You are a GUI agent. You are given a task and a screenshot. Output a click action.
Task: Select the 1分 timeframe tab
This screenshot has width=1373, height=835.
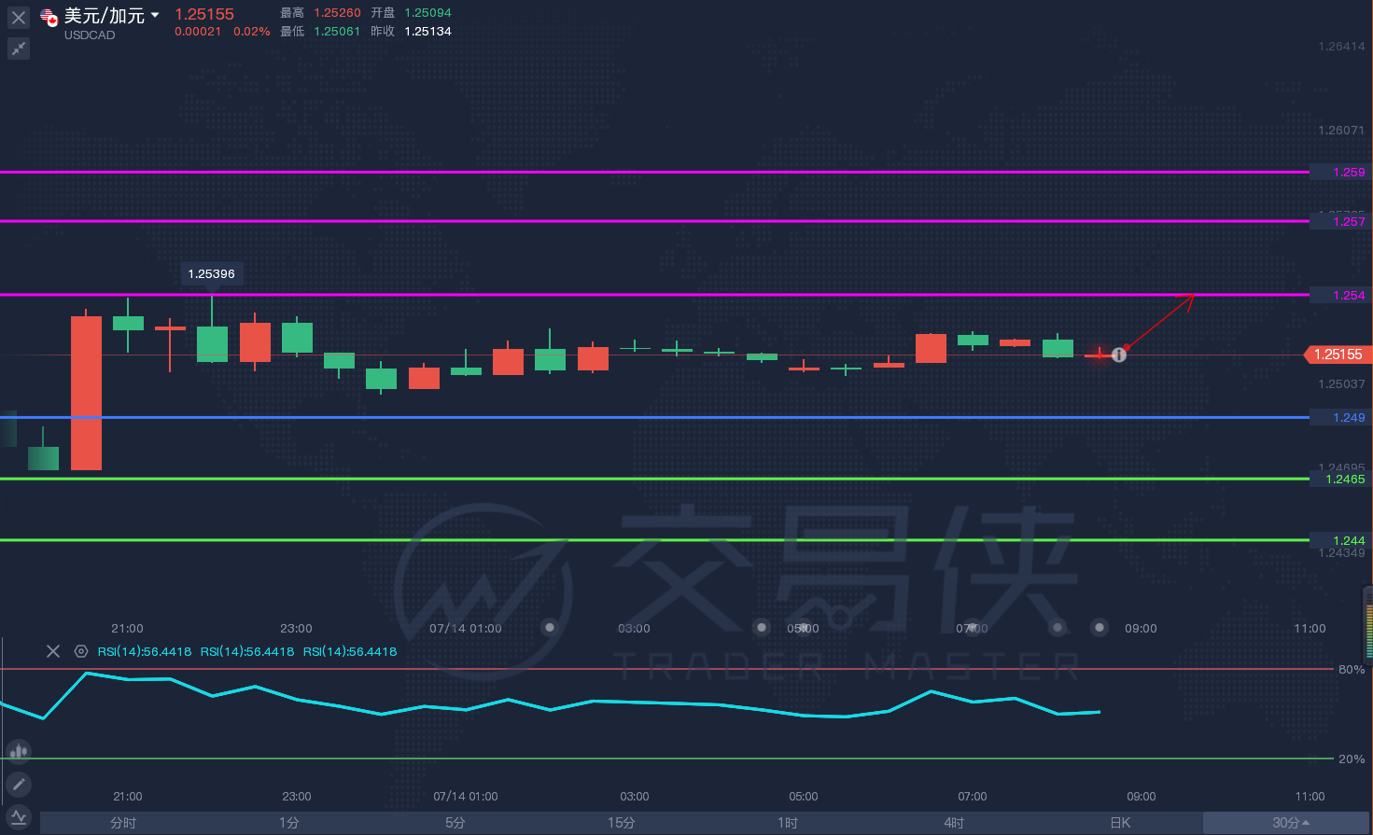(289, 823)
